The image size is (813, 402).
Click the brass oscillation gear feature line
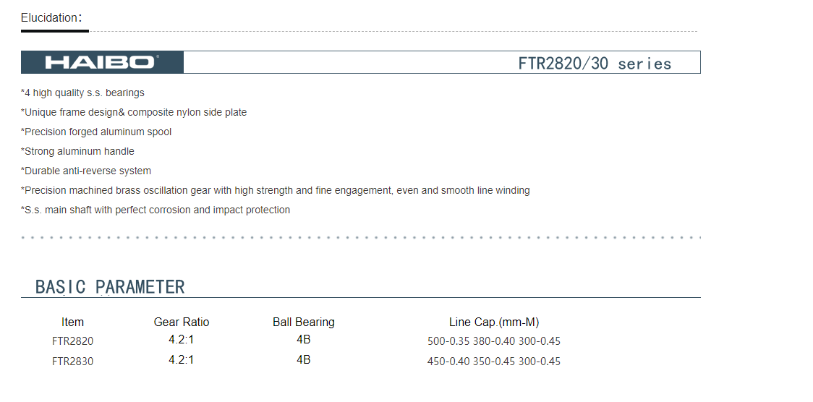pyautogui.click(x=276, y=191)
